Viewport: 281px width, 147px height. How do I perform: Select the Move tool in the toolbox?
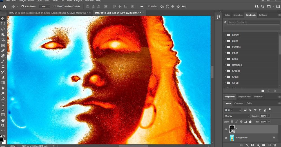point(3,18)
